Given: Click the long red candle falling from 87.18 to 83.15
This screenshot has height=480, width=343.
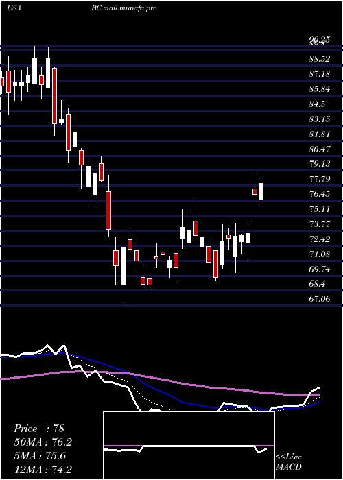Looking at the screenshot, I should pos(54,96).
